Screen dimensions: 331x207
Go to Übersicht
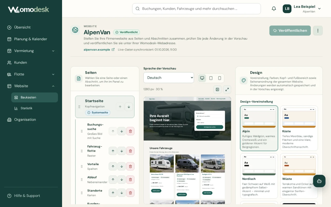pyautogui.click(x=31, y=27)
